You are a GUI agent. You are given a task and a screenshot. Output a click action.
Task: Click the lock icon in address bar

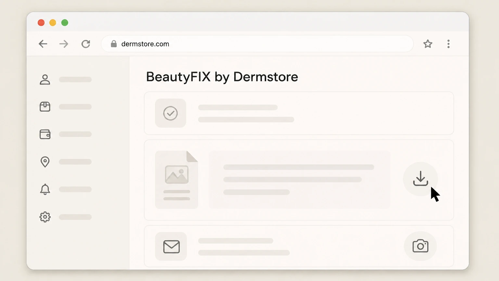click(114, 44)
